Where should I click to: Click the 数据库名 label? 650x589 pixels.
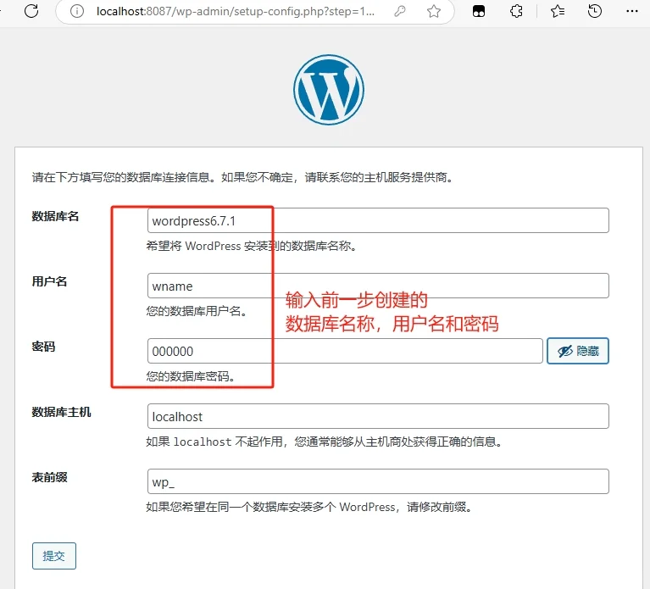pyautogui.click(x=55, y=216)
